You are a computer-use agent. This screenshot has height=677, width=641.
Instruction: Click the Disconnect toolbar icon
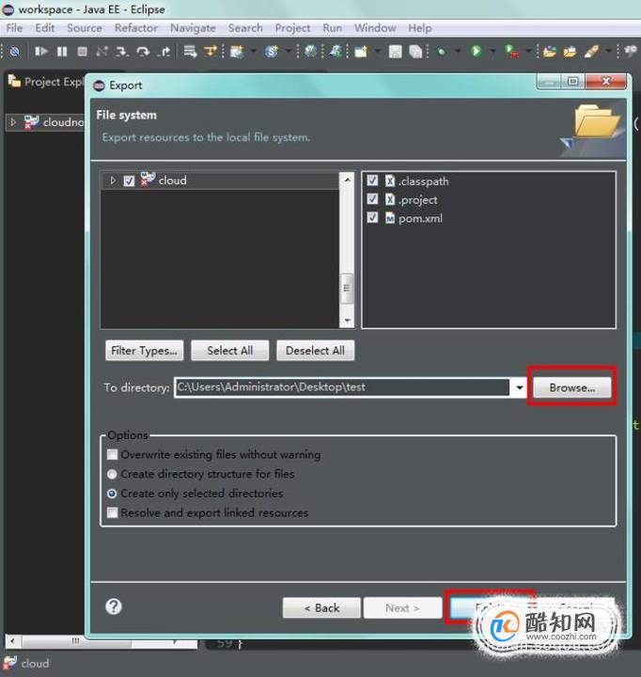[x=102, y=52]
